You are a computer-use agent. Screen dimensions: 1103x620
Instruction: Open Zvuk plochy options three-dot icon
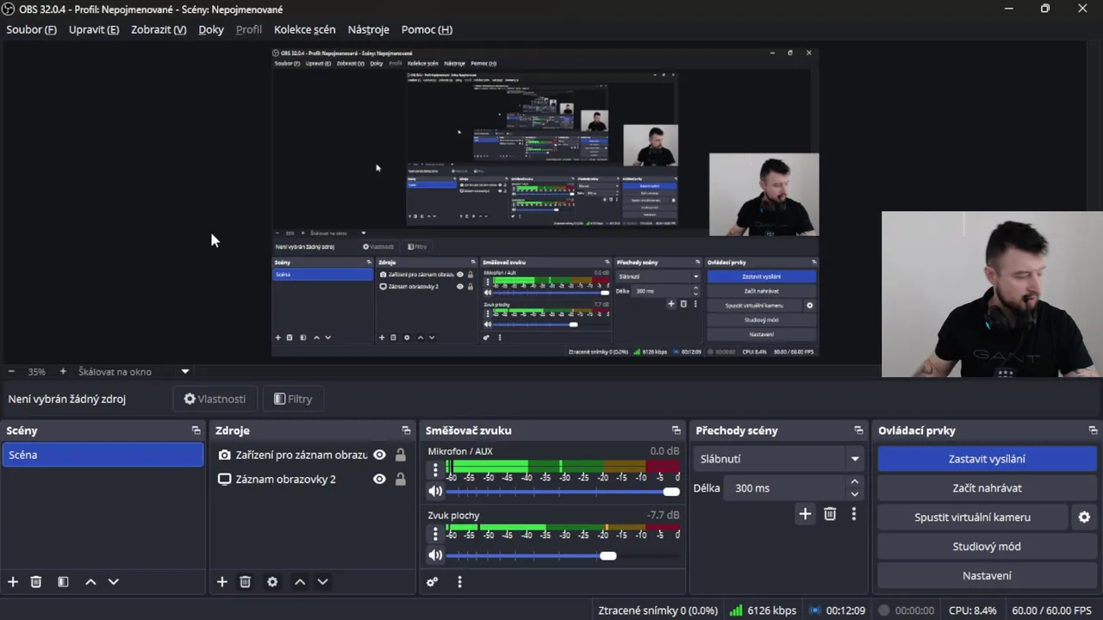coord(435,534)
